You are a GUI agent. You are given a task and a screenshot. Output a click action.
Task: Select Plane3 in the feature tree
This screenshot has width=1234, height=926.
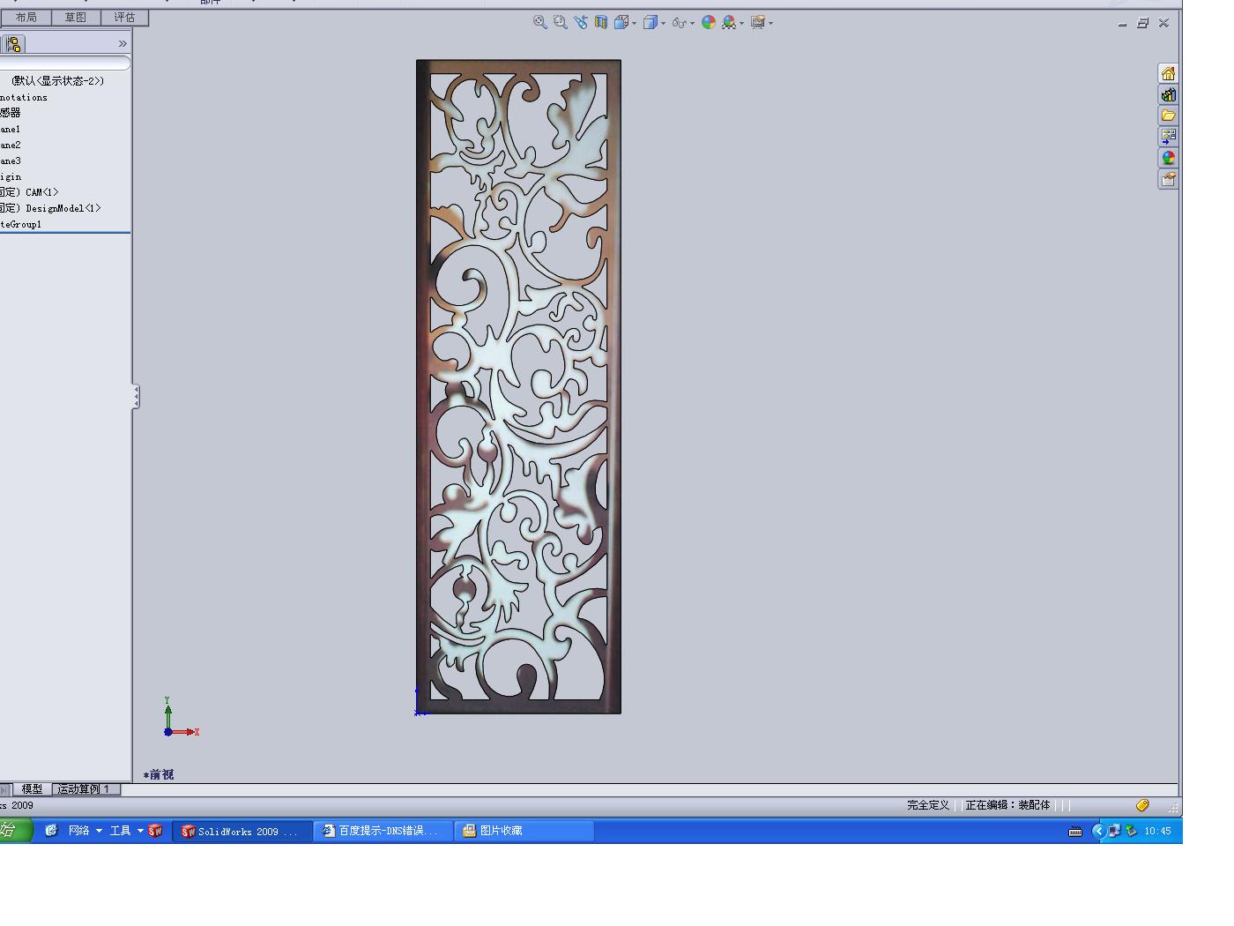11,161
